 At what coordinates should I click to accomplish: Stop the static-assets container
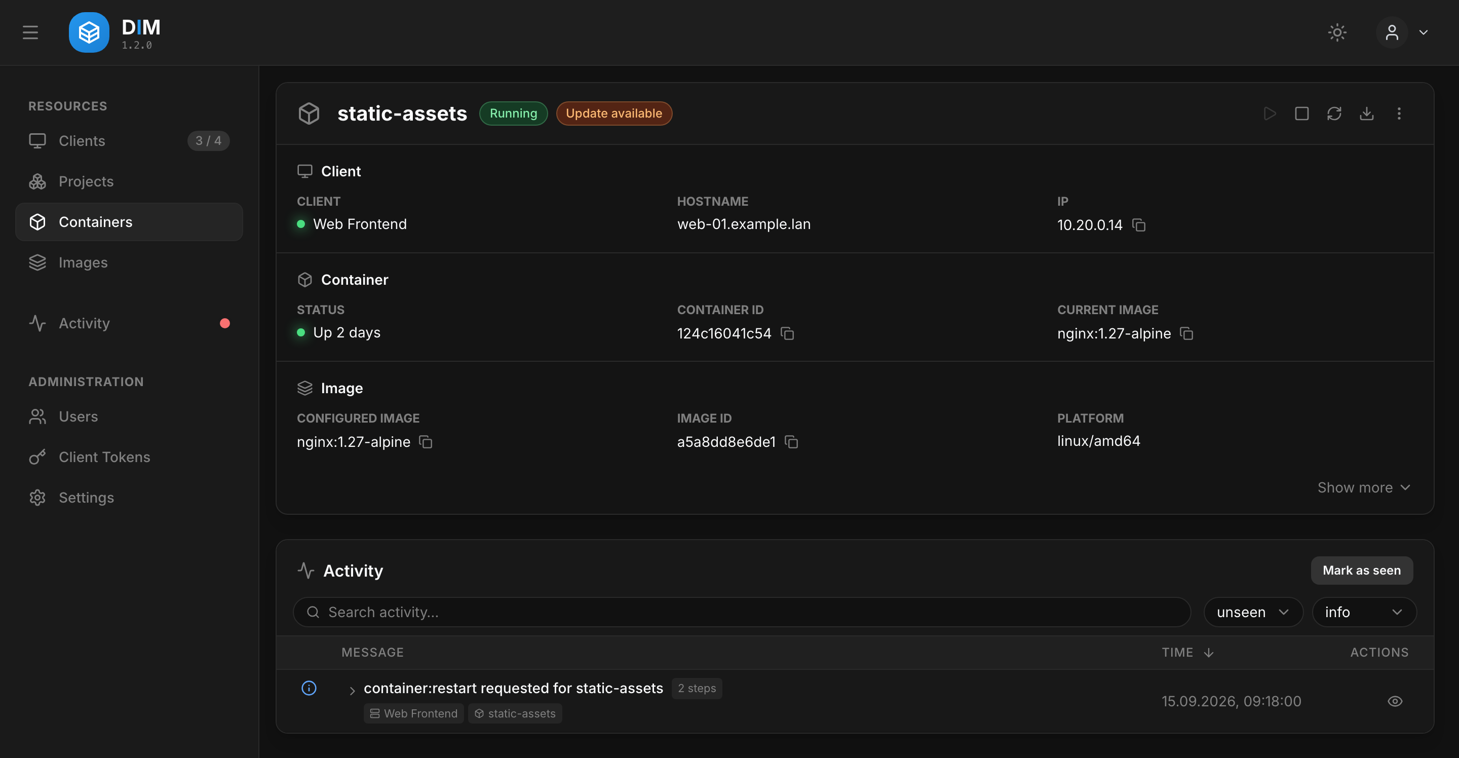(1301, 113)
